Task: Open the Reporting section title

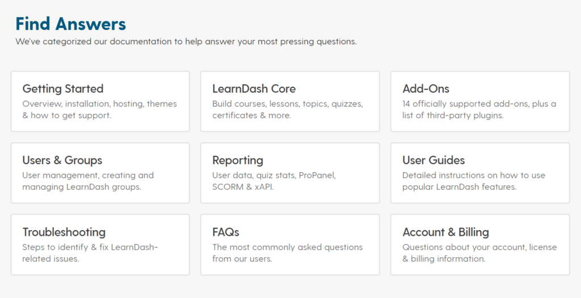Action: 238,160
